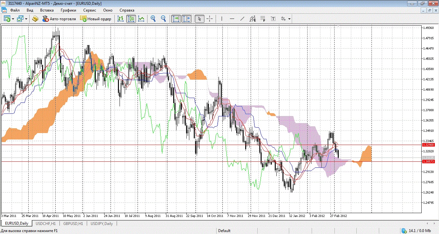The image size is (439, 234).
Task: Click the zoom out magnifier icon
Action: [x=163, y=19]
